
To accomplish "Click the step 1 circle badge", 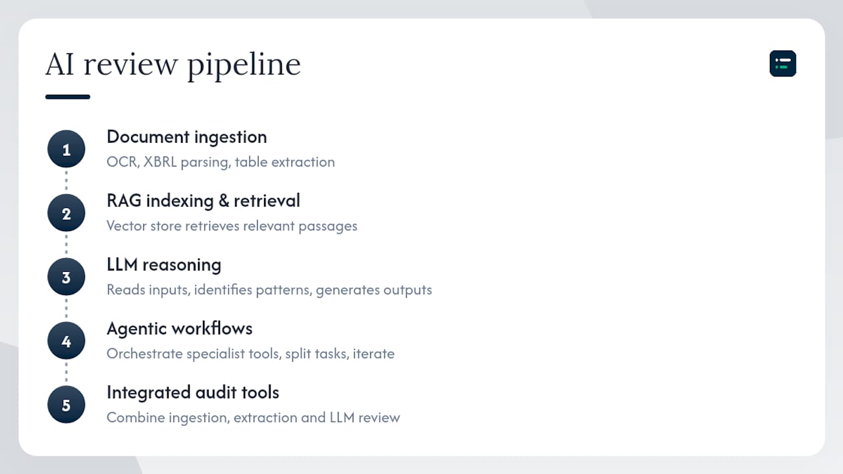I will pyautogui.click(x=67, y=149).
